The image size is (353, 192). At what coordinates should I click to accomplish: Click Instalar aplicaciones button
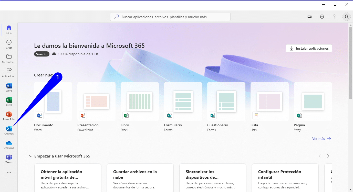(309, 48)
